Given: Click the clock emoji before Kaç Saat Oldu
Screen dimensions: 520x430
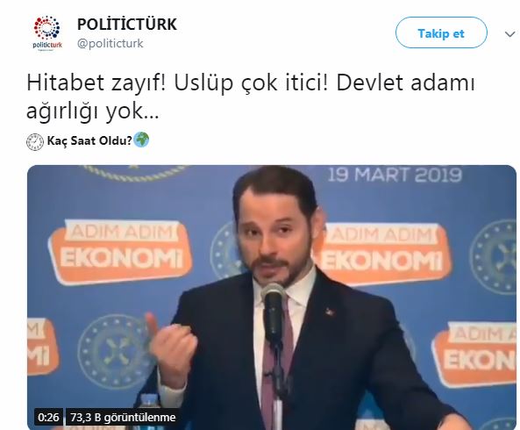Looking at the screenshot, I should coord(35,141).
